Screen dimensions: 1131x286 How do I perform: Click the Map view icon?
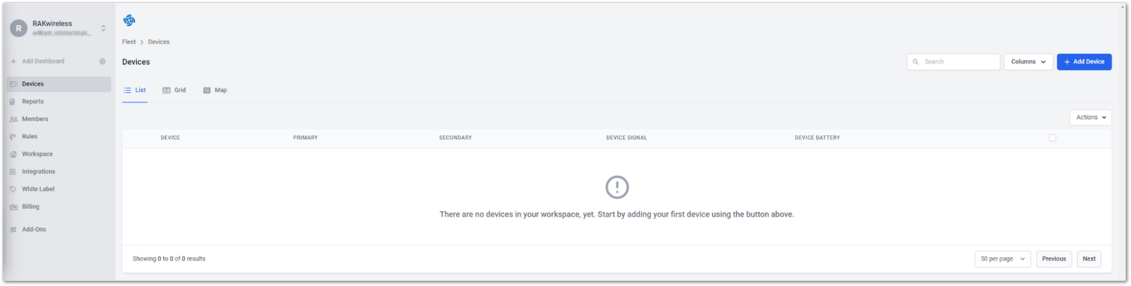[207, 91]
